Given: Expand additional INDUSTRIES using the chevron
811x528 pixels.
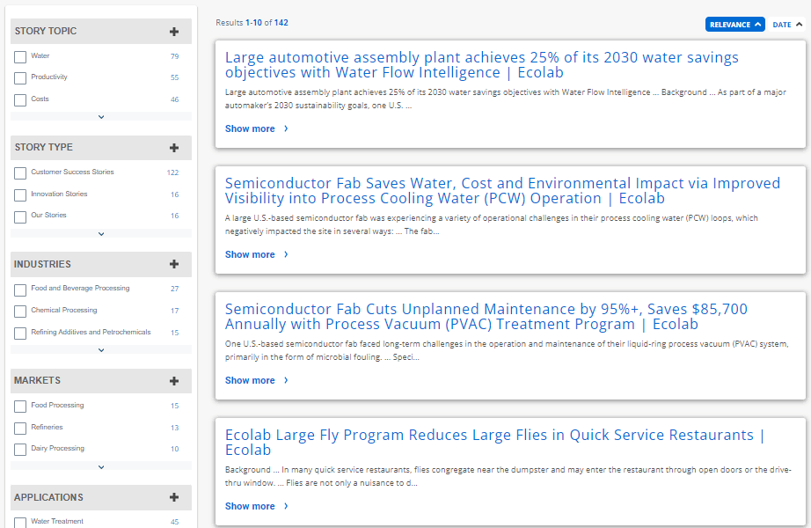Looking at the screenshot, I should [100, 349].
